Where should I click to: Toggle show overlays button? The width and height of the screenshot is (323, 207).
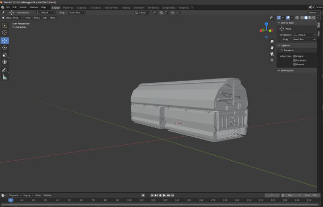(x=288, y=18)
